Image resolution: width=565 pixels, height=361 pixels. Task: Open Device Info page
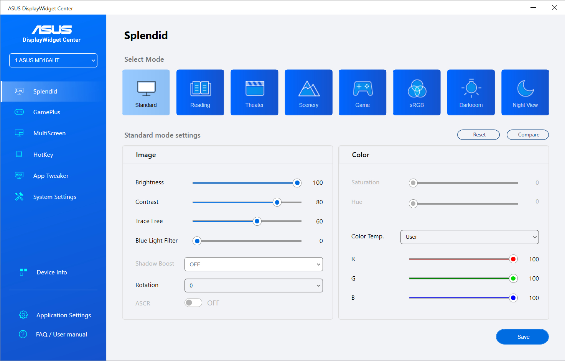pyautogui.click(x=52, y=272)
